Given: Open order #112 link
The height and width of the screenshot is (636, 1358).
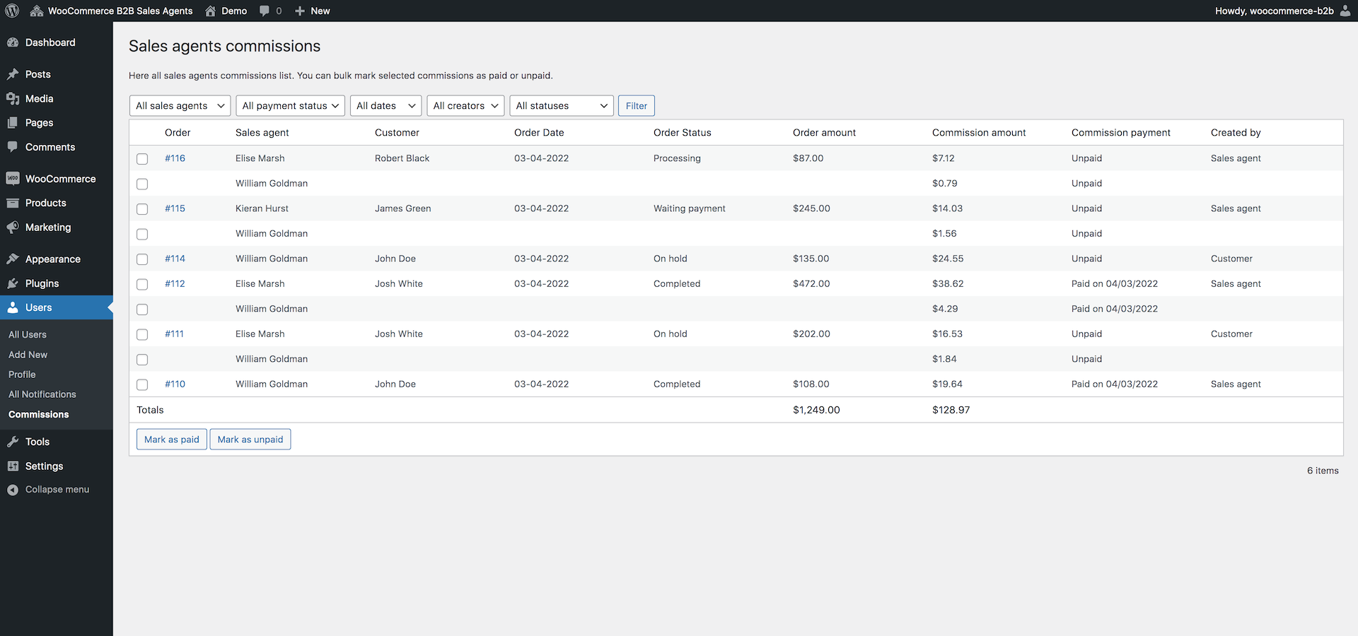Looking at the screenshot, I should [x=175, y=283].
